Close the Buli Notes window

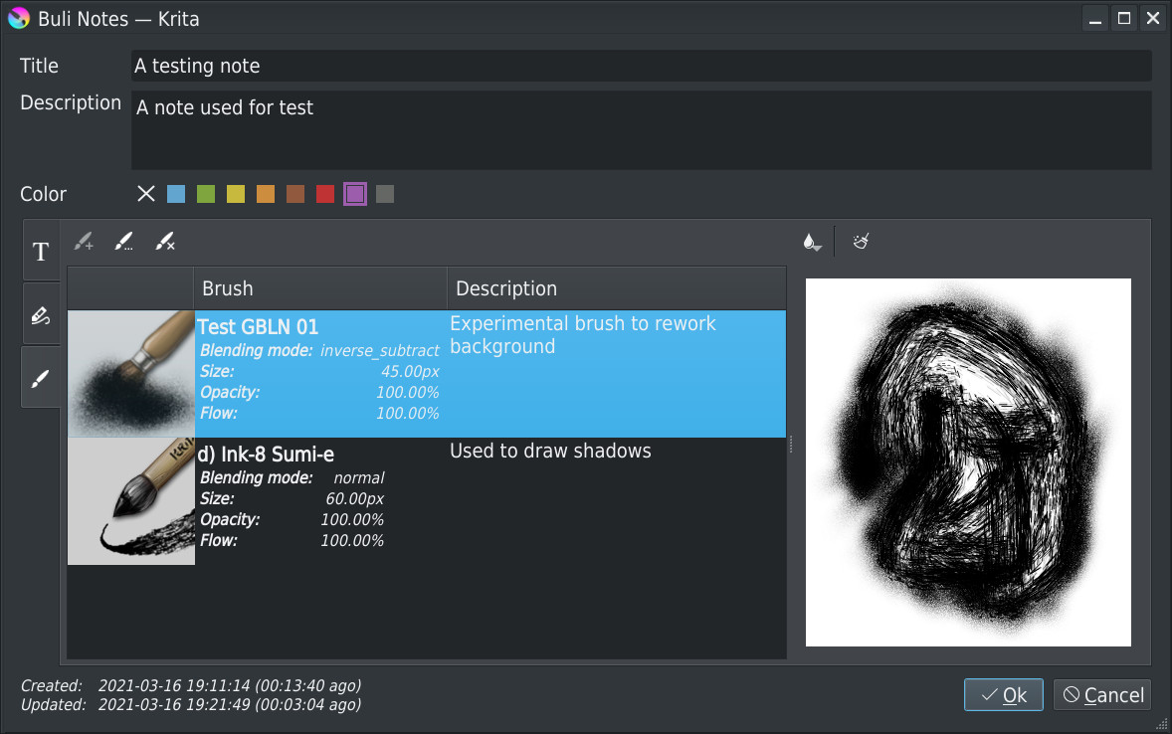[1152, 18]
